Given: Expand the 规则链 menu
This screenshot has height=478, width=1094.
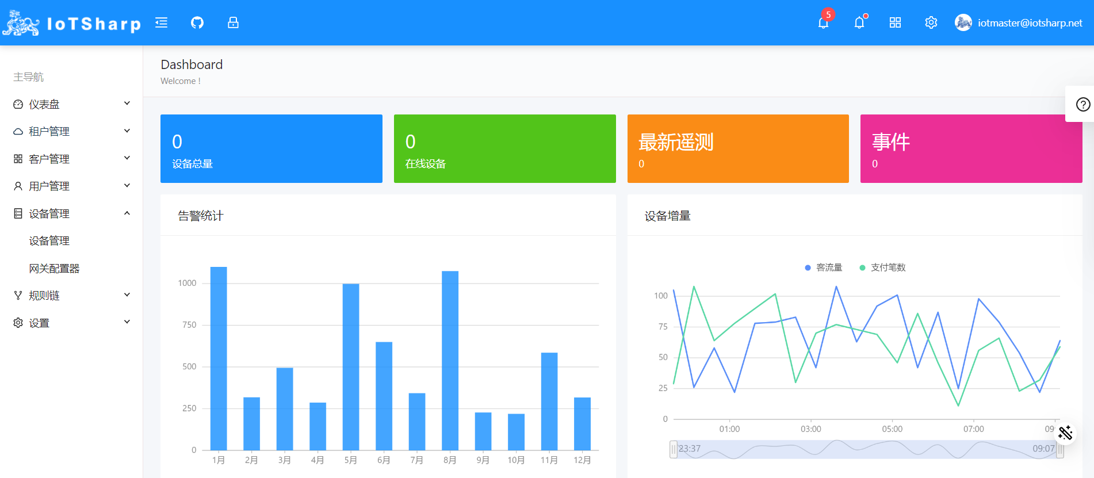Looking at the screenshot, I should 71,295.
